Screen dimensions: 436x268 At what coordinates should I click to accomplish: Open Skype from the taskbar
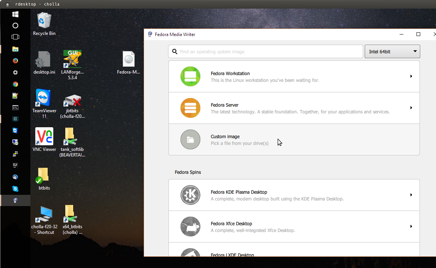click(15, 189)
